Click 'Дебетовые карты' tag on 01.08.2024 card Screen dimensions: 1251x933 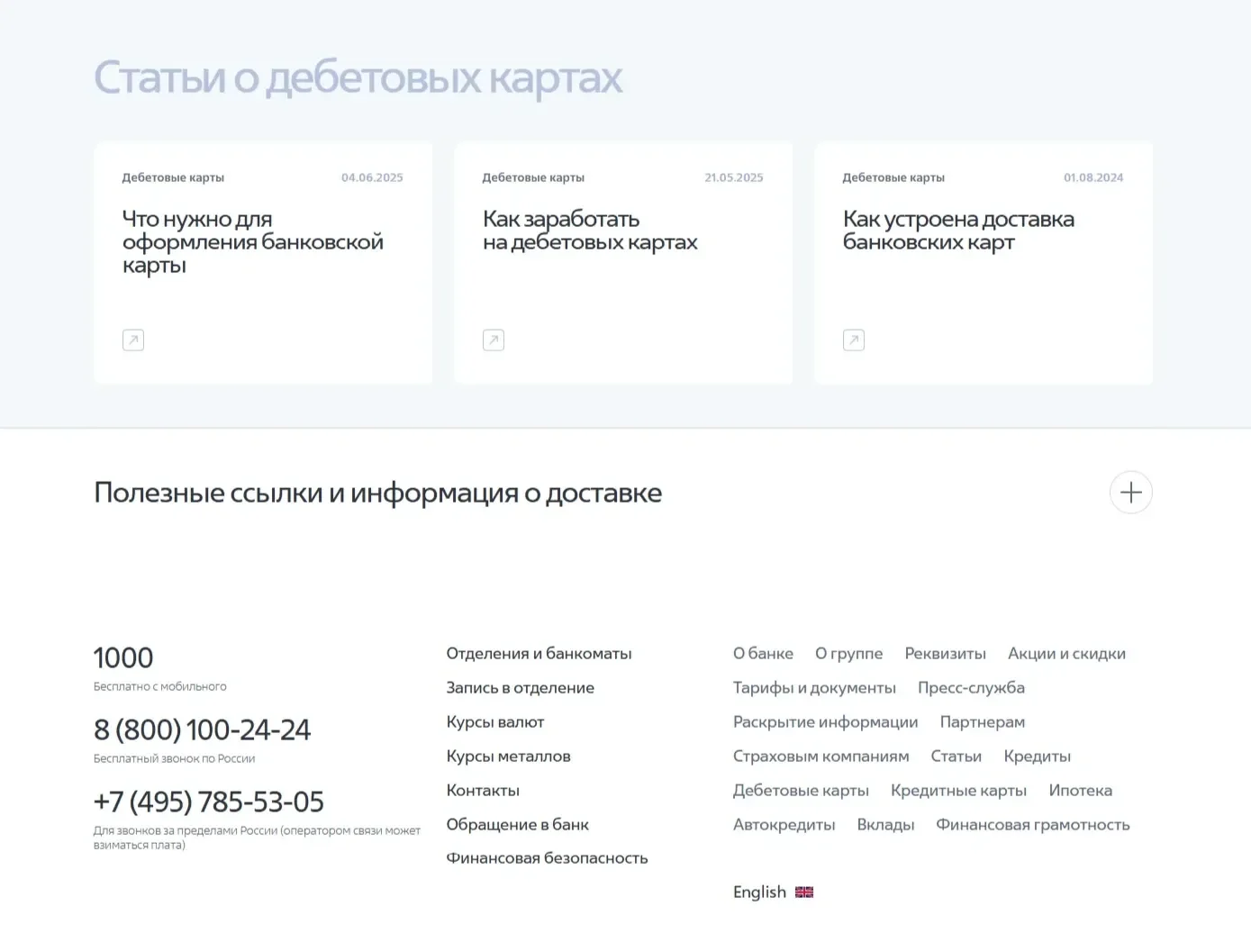893,177
